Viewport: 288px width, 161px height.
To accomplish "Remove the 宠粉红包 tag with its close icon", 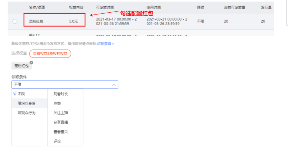I will (x=31, y=63).
